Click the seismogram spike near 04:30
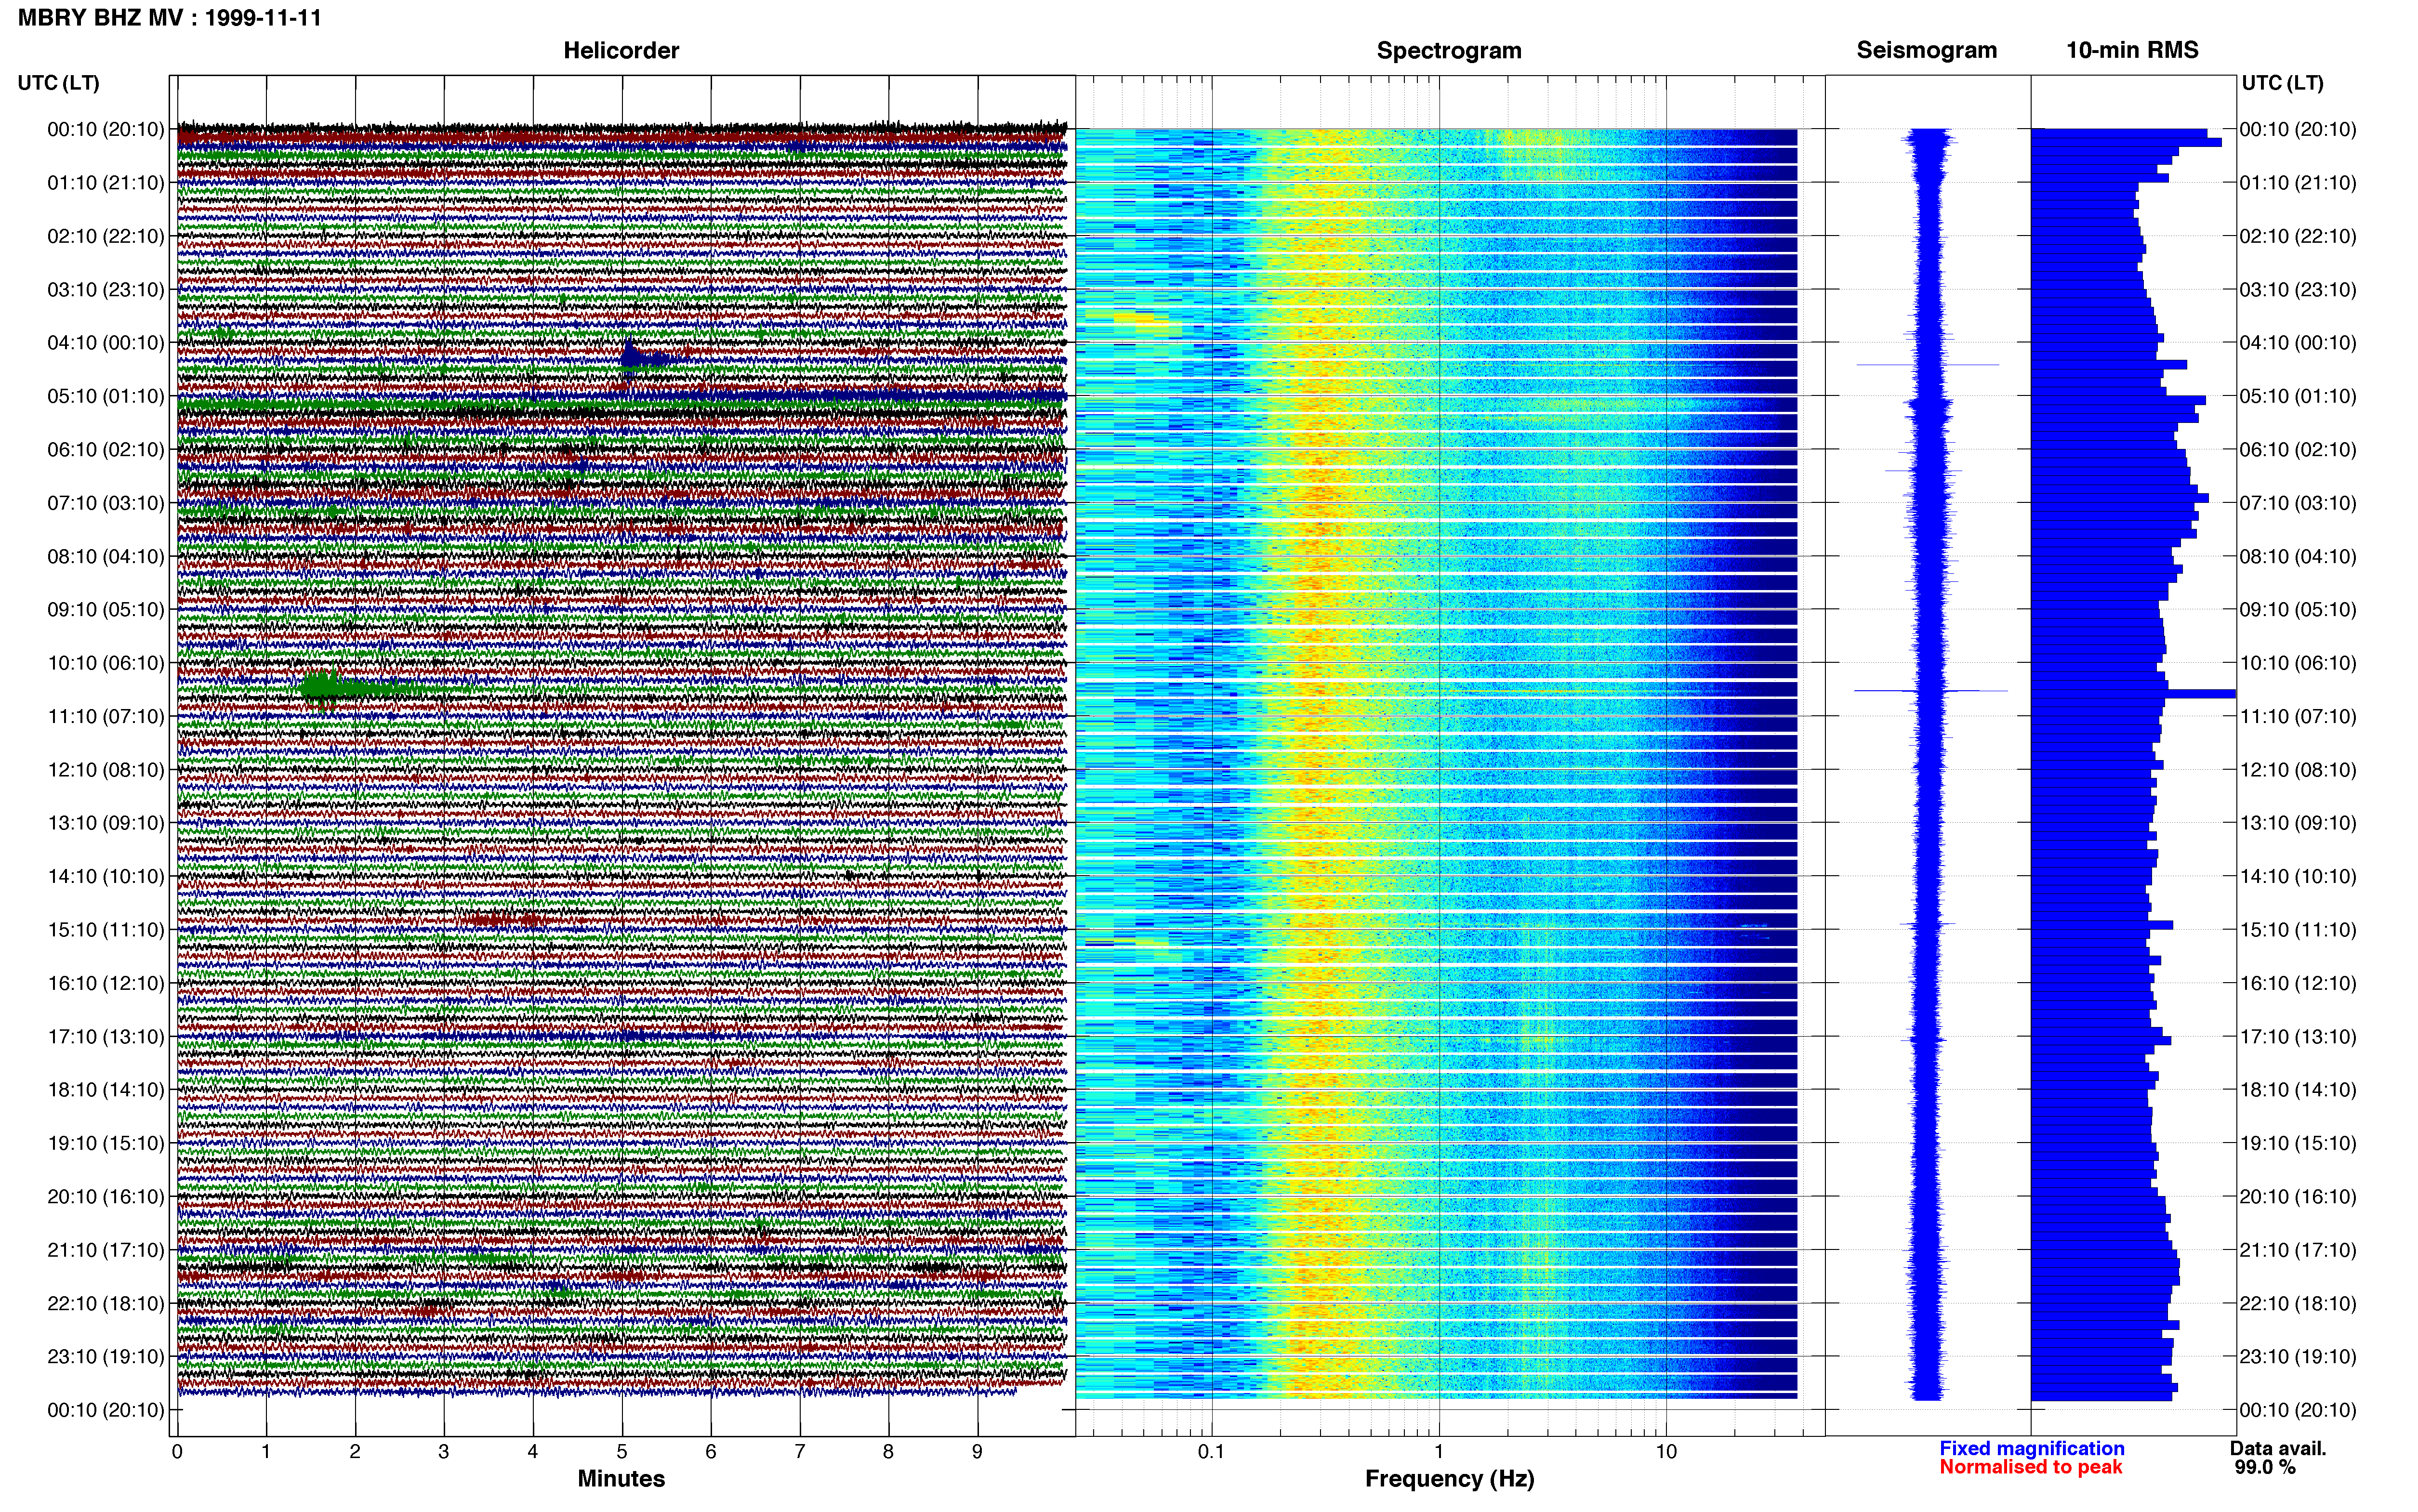 [x=1927, y=364]
